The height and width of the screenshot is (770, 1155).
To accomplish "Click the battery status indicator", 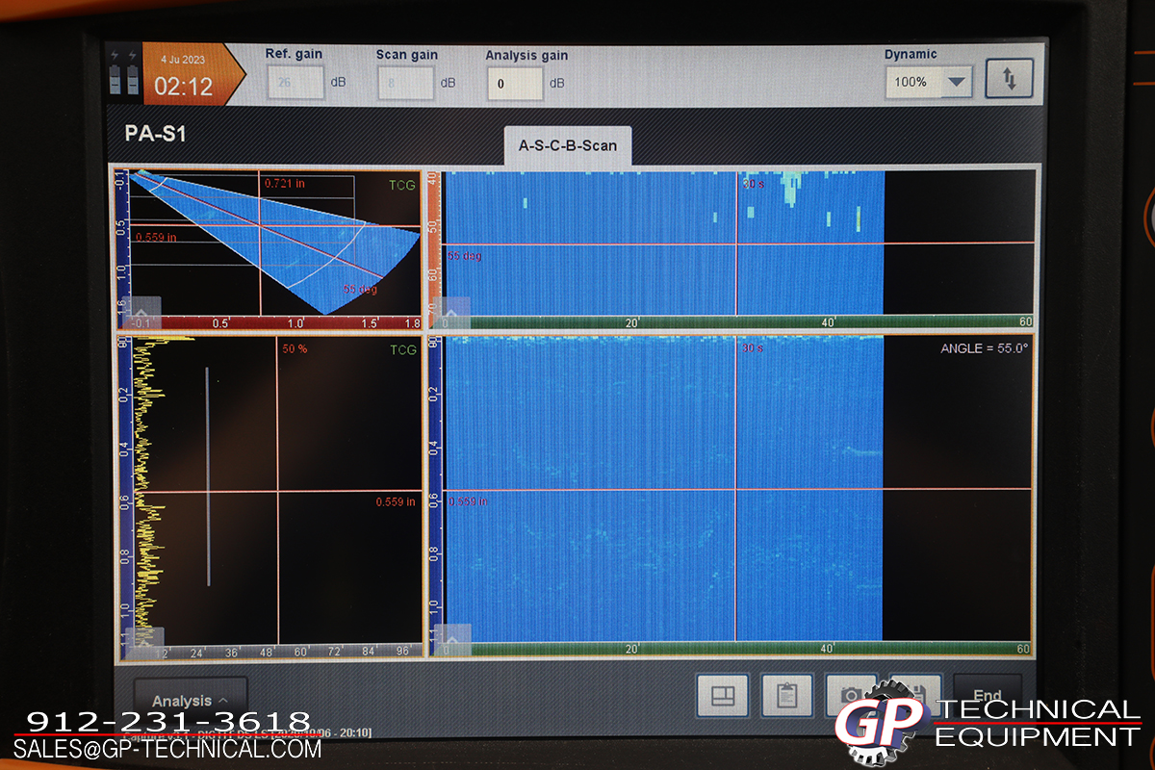I will (123, 74).
